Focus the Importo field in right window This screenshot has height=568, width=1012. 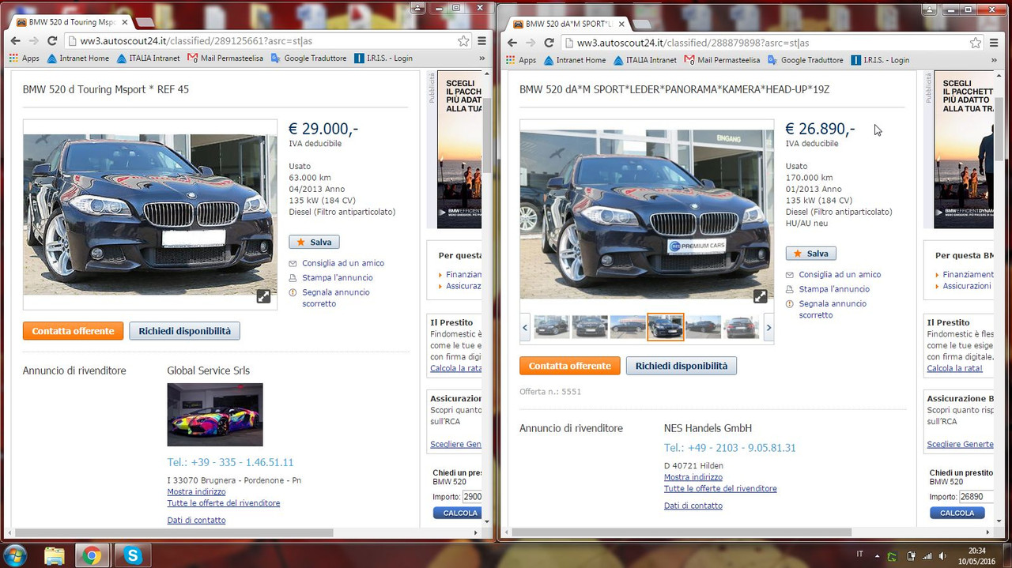pos(976,497)
